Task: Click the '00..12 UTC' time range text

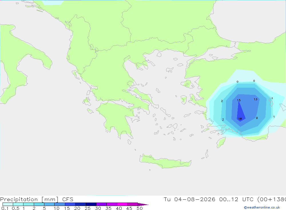Action: tap(237, 199)
